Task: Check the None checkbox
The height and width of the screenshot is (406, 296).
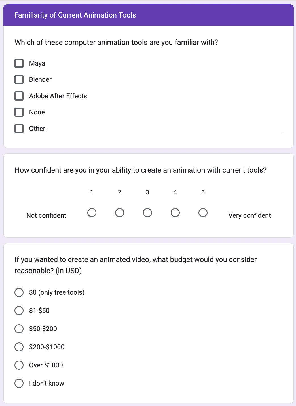Action: [19, 112]
